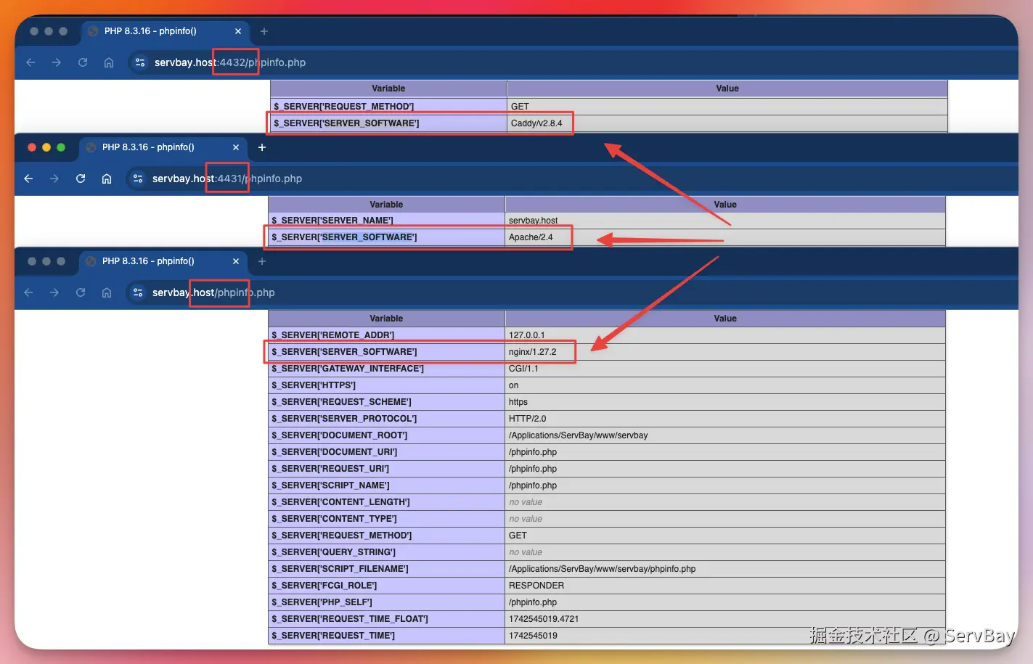
Task: Open a new tab in bottom nginx window
Action: pos(262,261)
